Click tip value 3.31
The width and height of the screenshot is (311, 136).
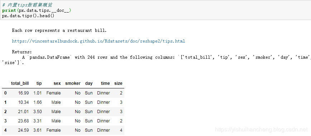[38, 121]
